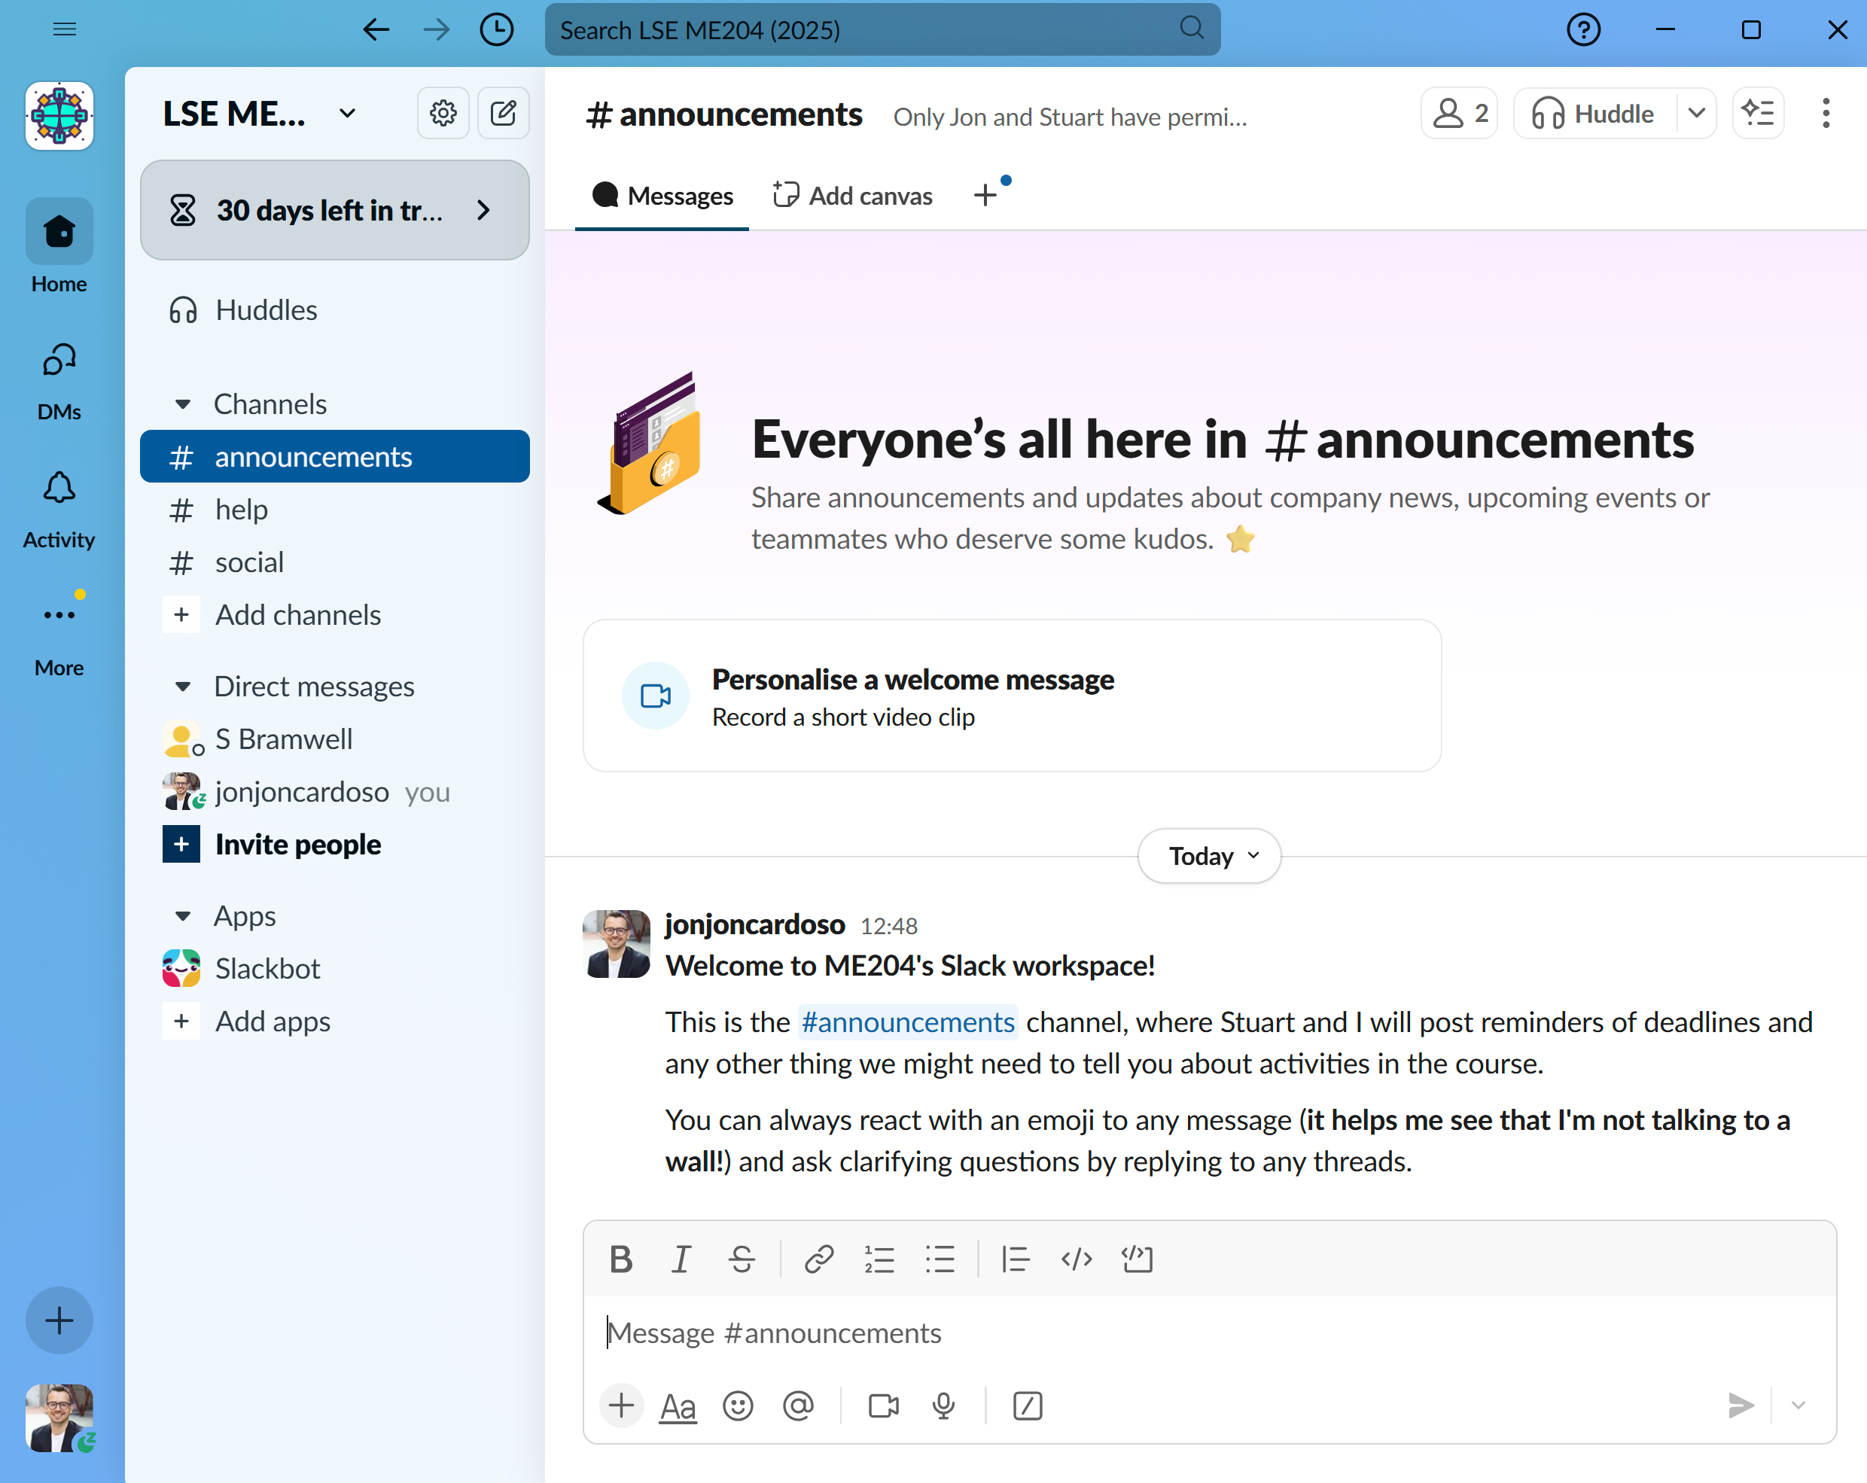
Task: Click the Search LSE ME204 field
Action: (x=882, y=29)
